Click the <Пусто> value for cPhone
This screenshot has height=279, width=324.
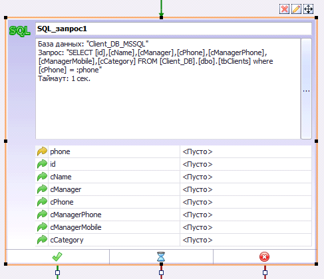(246, 202)
